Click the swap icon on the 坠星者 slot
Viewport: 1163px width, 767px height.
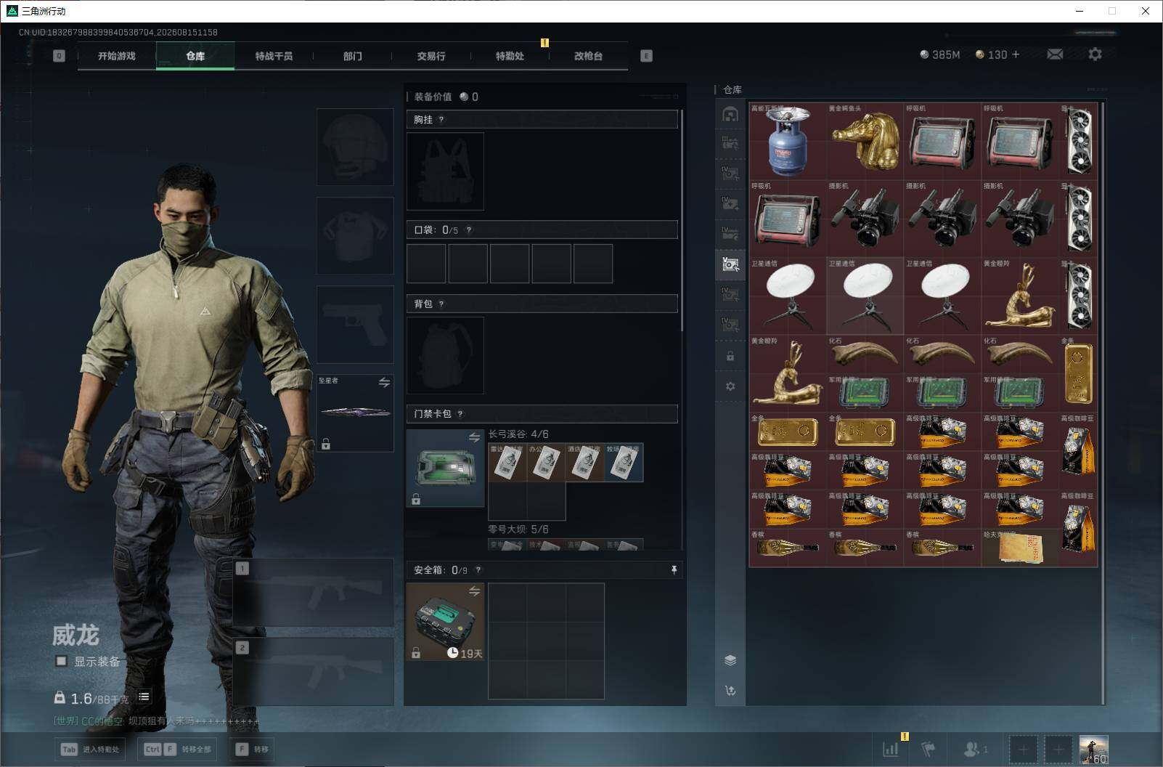(x=384, y=382)
